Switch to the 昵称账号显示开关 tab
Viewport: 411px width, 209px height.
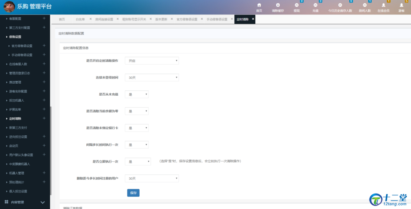(x=134, y=19)
